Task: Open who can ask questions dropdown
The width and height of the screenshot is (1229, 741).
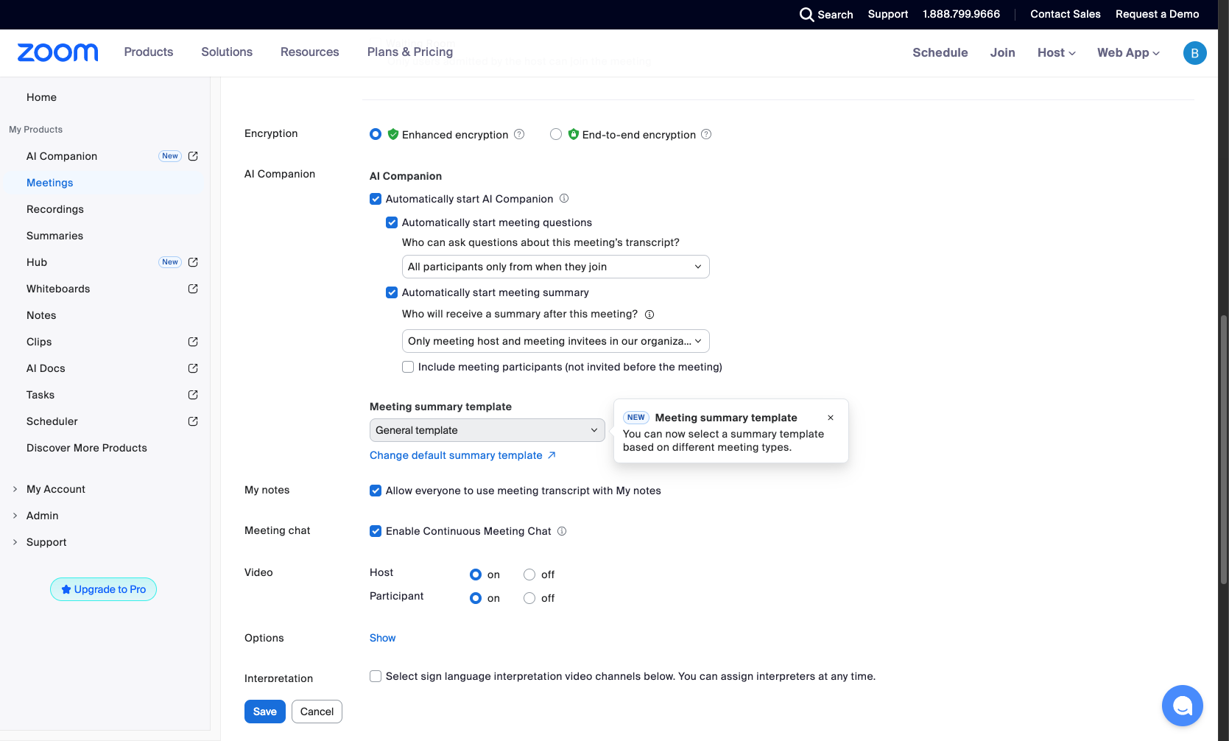Action: [x=555, y=267]
